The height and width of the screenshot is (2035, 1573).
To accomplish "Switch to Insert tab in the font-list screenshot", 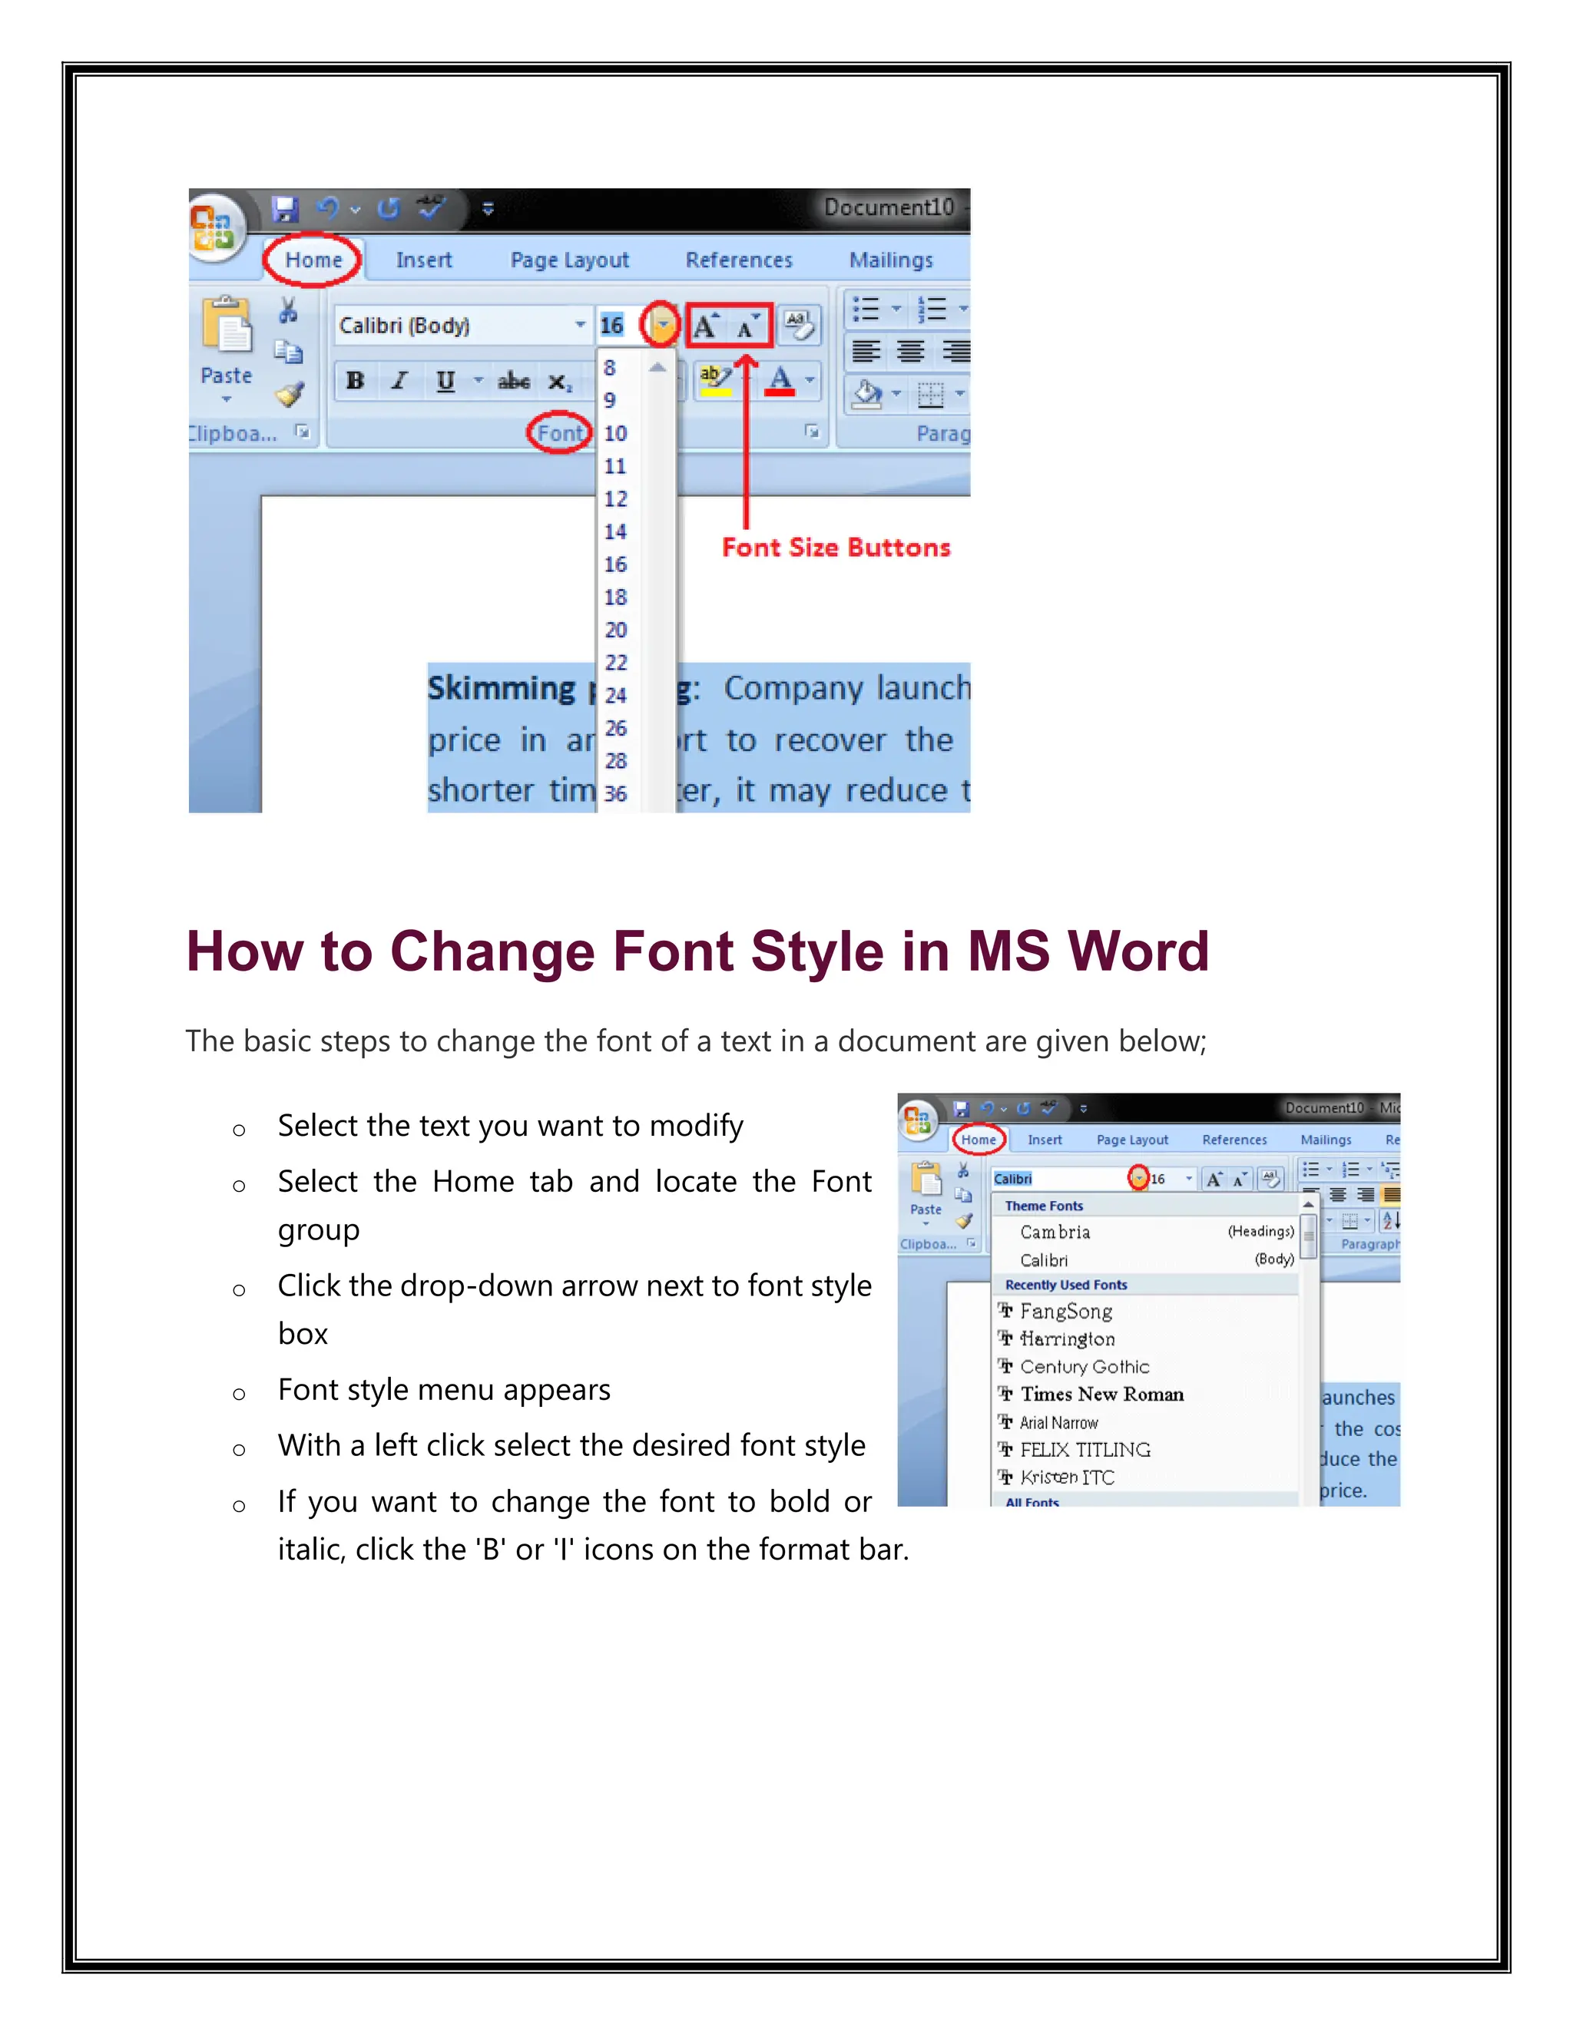I will [1045, 1140].
